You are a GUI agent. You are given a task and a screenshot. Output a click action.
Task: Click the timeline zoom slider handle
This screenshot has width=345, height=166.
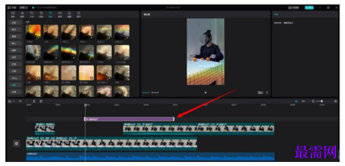[x=322, y=101]
